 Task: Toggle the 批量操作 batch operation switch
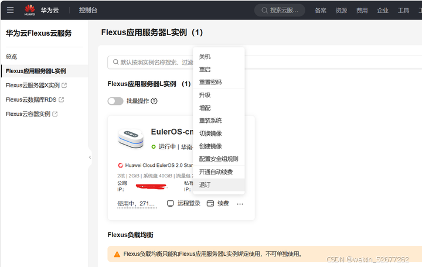(115, 101)
